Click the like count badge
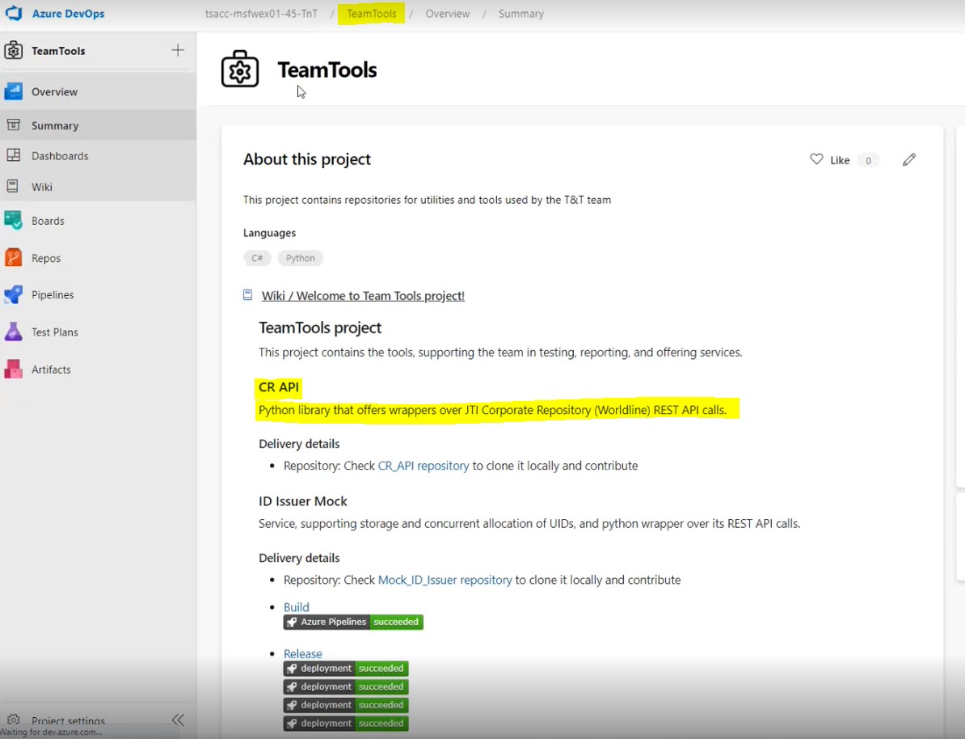965x739 pixels. pyautogui.click(x=868, y=160)
